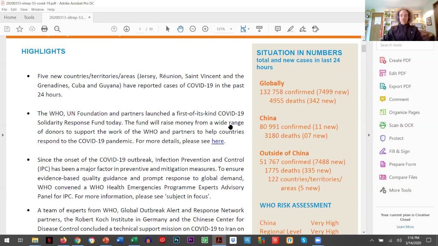The height and width of the screenshot is (246, 438).
Task: Open Photoshop from the taskbar
Action: (x=176, y=240)
